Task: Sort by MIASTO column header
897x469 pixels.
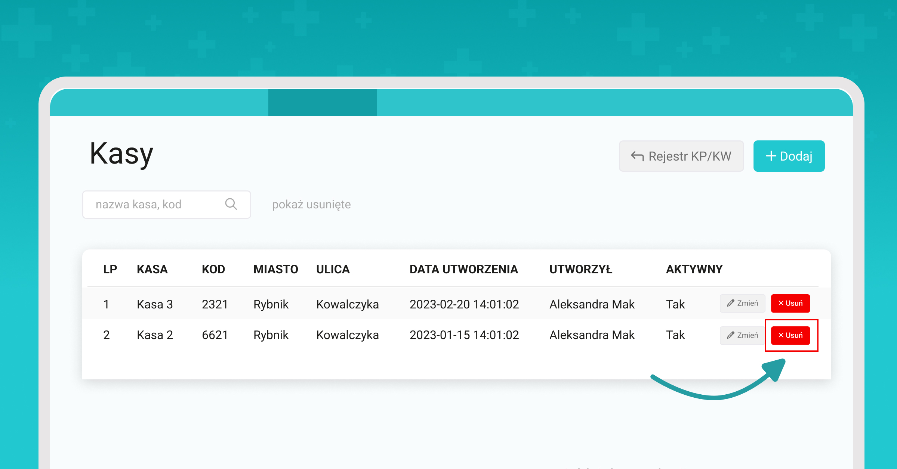Action: click(275, 269)
